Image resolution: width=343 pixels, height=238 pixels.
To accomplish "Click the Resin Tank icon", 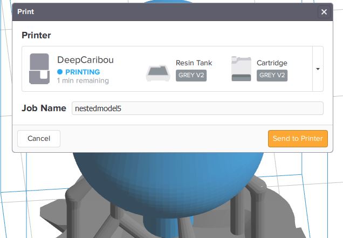I will click(158, 73).
